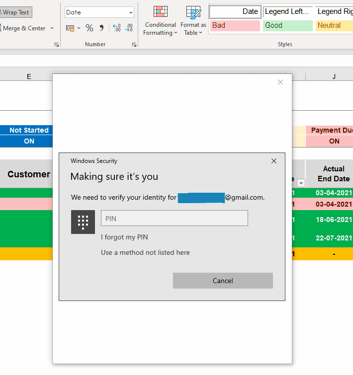This screenshot has width=353, height=375.
Task: Click the Accounting Number Format icon
Action: point(70,28)
